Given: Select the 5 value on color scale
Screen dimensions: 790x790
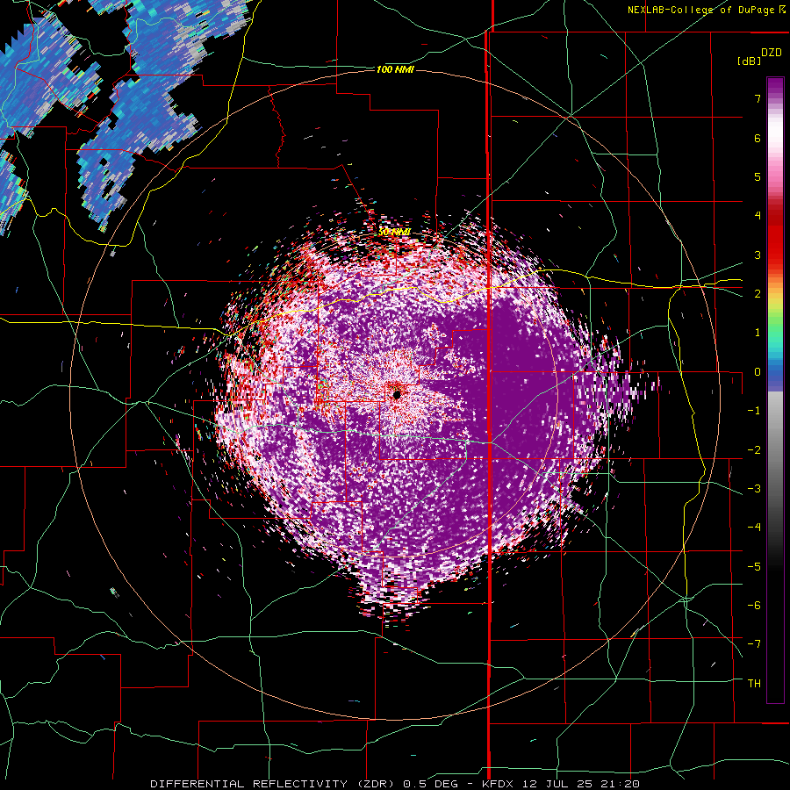Looking at the screenshot, I should coord(758,176).
